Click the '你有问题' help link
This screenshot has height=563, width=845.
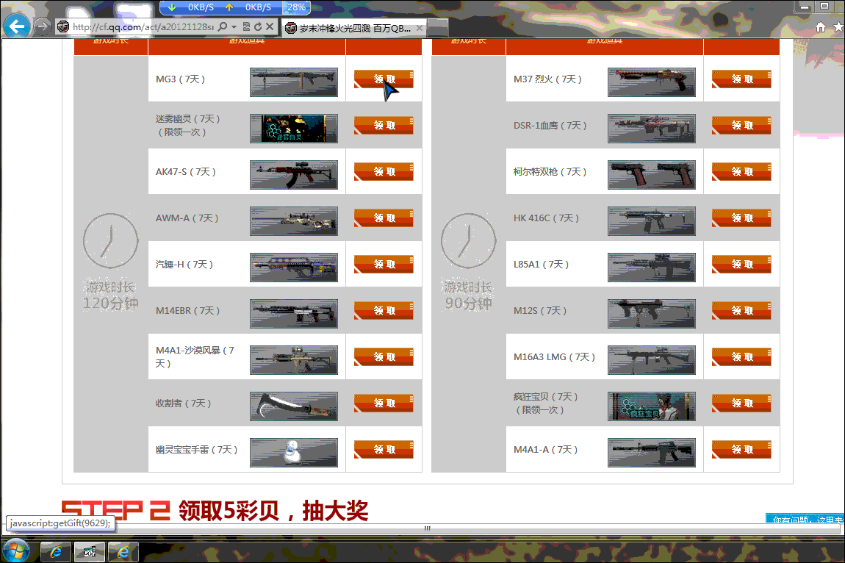[805, 519]
